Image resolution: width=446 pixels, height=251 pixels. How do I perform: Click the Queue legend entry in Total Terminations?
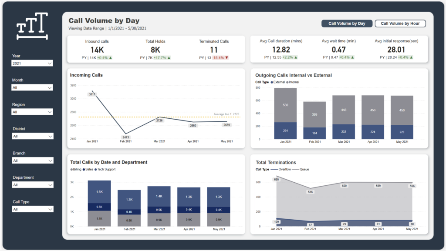(304, 169)
